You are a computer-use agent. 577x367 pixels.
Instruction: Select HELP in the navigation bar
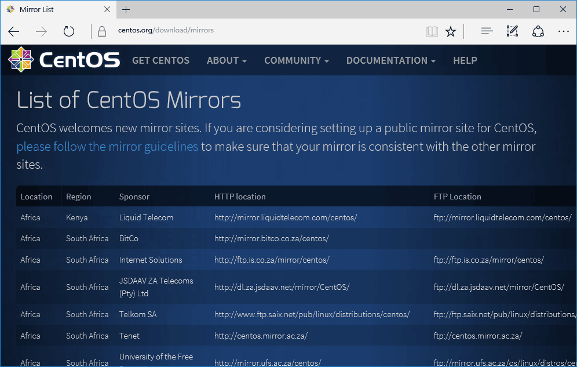pos(465,60)
